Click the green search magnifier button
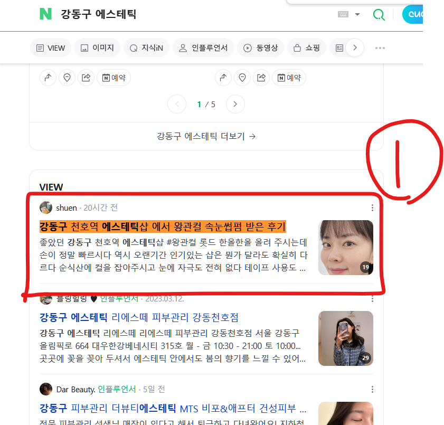444x425 pixels. 379,14
